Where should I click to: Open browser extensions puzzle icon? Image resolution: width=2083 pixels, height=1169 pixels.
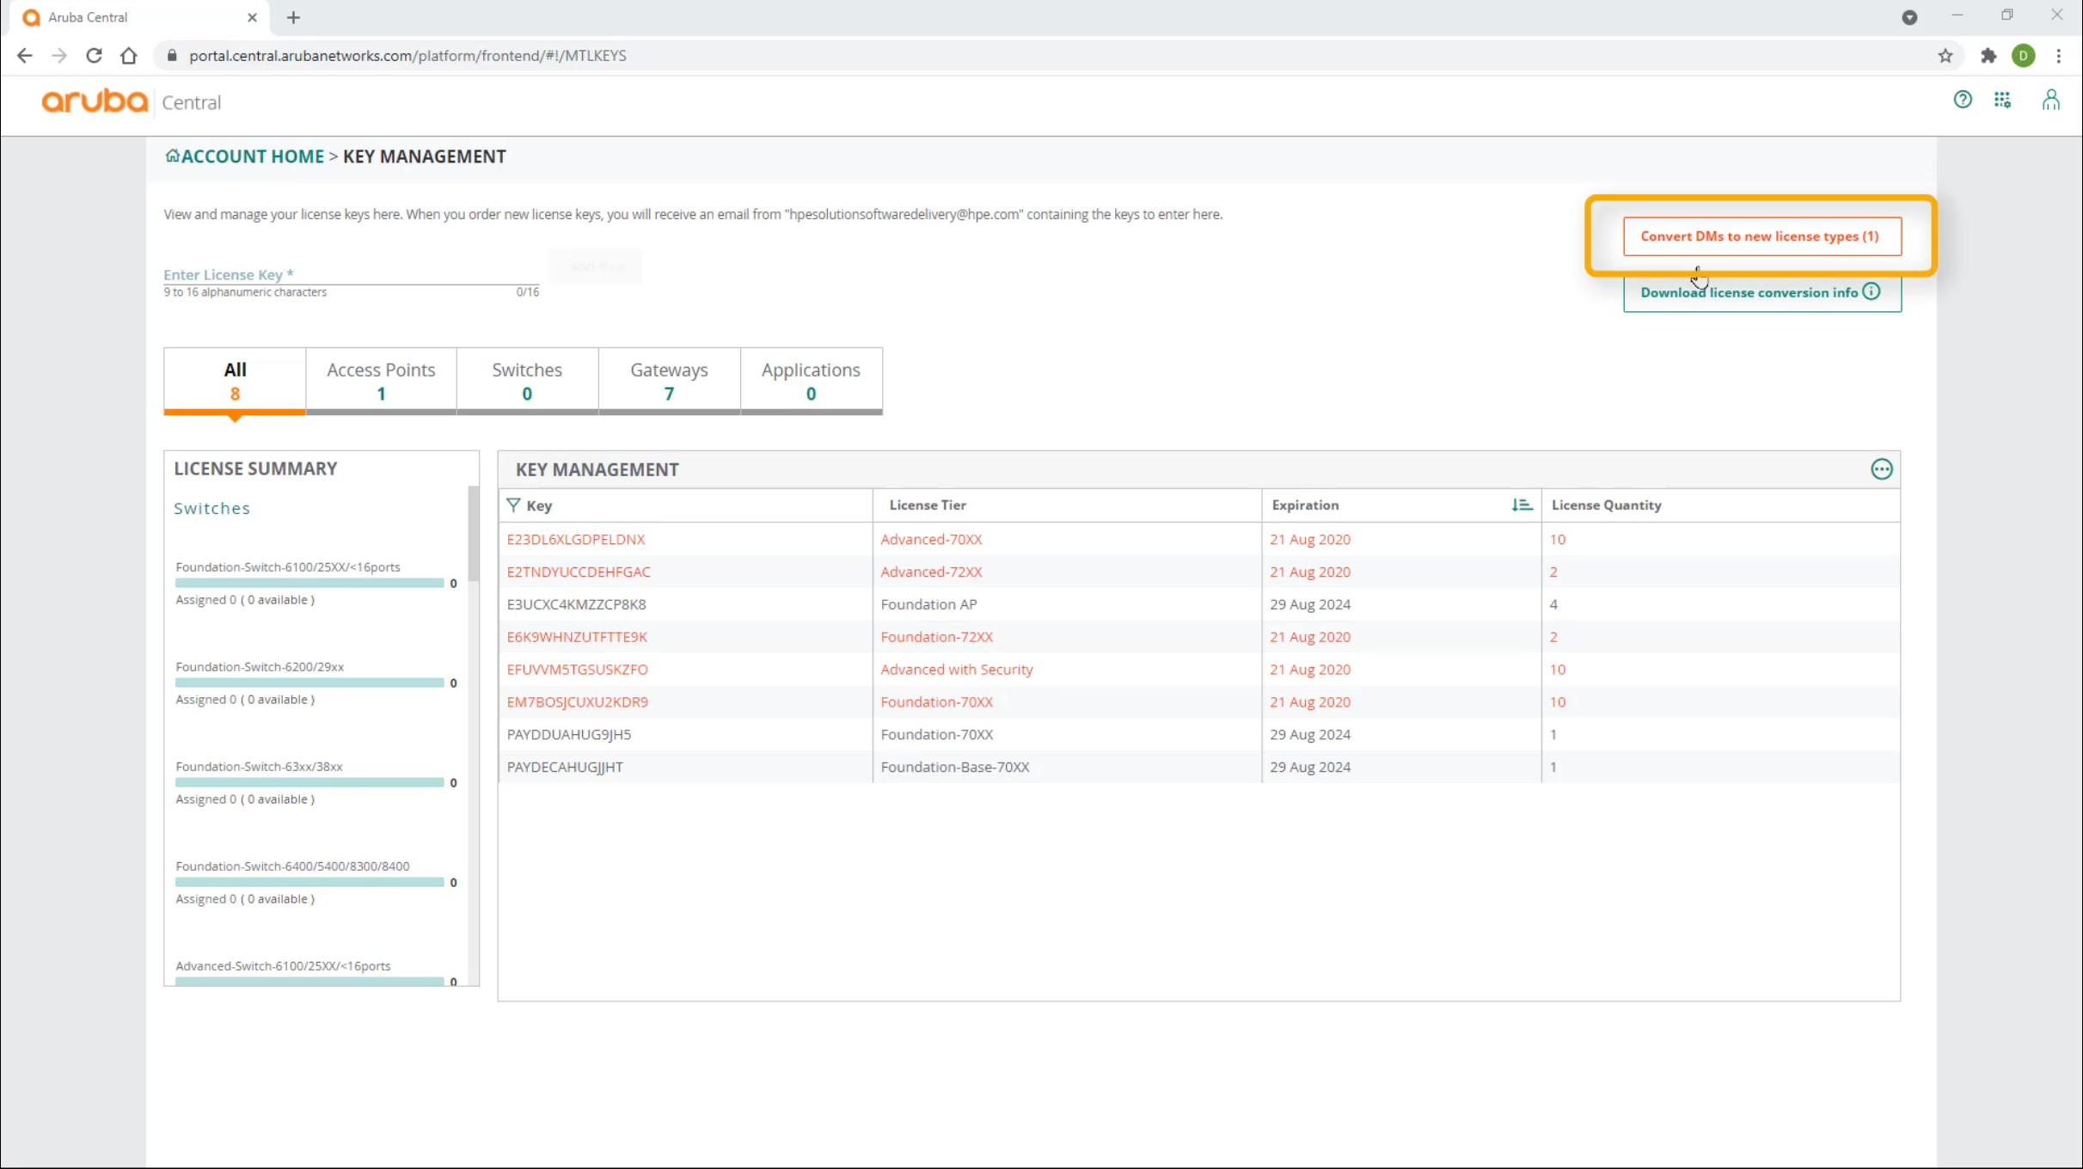pos(1988,56)
